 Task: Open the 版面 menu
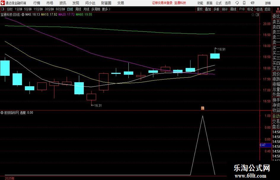coord(209,3)
